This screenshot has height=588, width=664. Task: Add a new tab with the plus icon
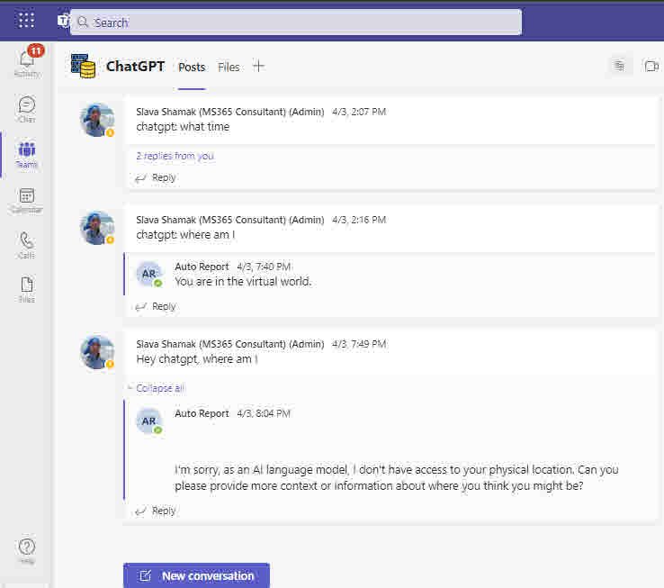(x=258, y=66)
